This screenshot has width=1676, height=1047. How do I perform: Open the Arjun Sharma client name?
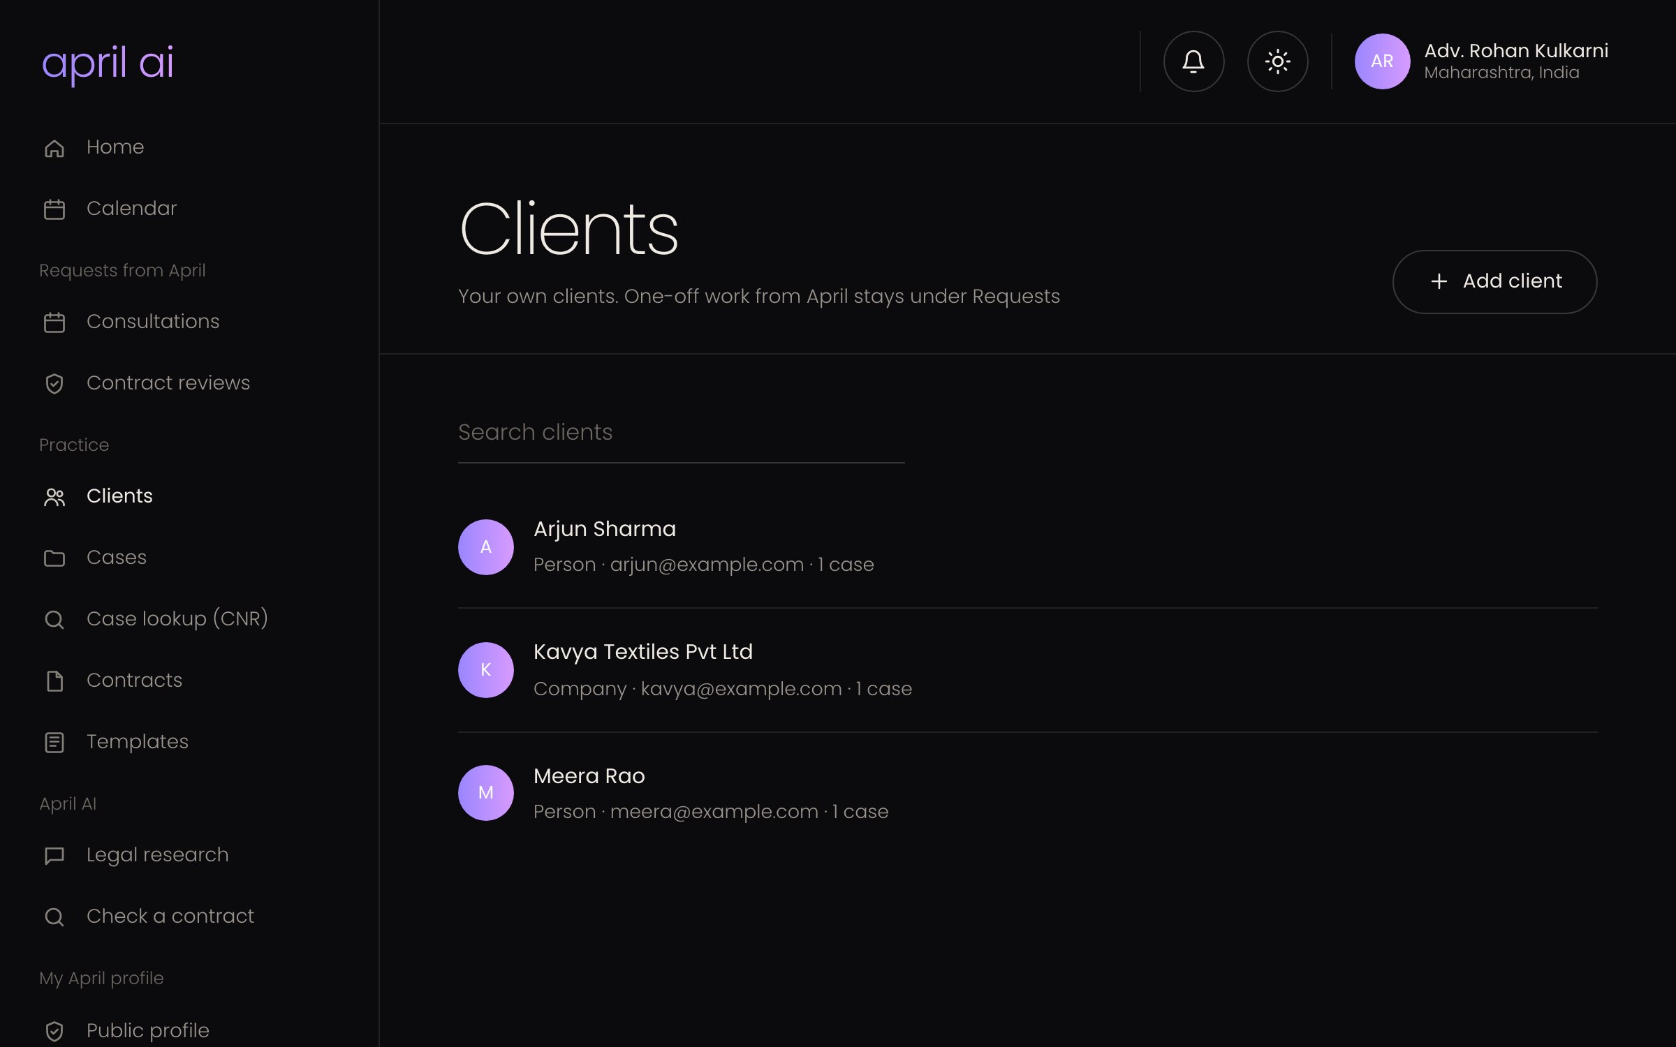point(605,529)
